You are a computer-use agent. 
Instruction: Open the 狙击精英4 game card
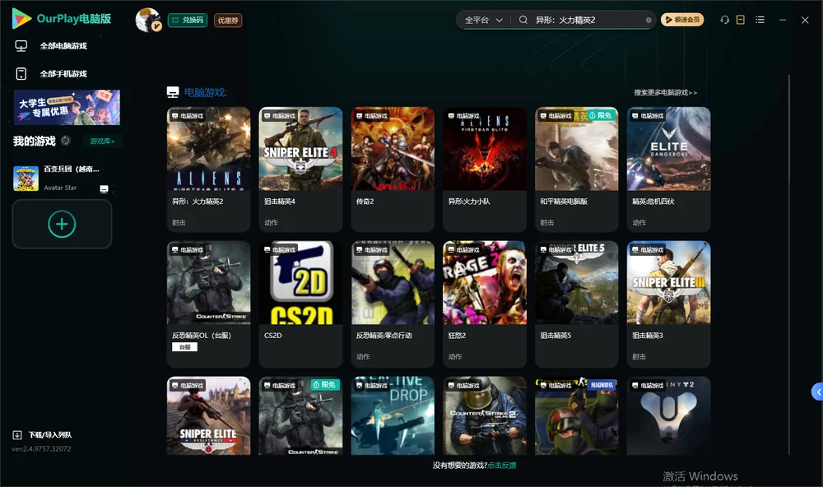(x=300, y=169)
